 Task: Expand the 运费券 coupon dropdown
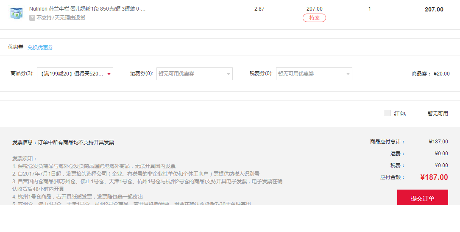coord(194,74)
